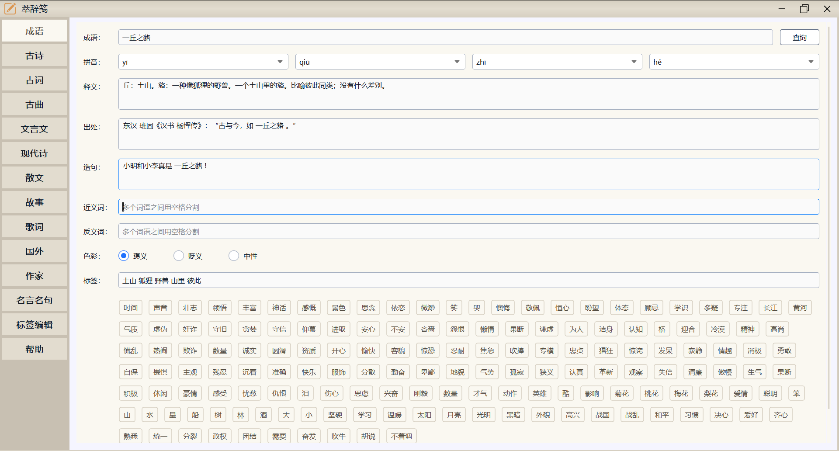The width and height of the screenshot is (839, 451).
Task: Open 名言名句 in the sidebar
Action: coord(35,300)
